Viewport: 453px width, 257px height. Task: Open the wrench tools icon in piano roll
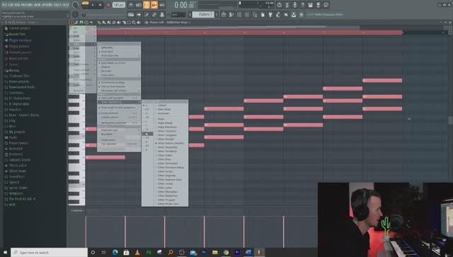tap(76, 22)
